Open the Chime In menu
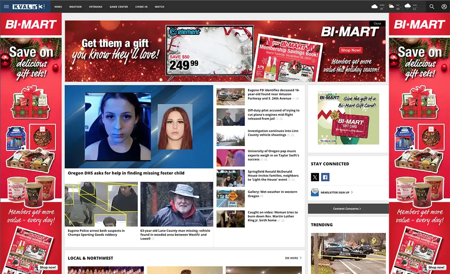This screenshot has height=274, width=450. click(141, 7)
